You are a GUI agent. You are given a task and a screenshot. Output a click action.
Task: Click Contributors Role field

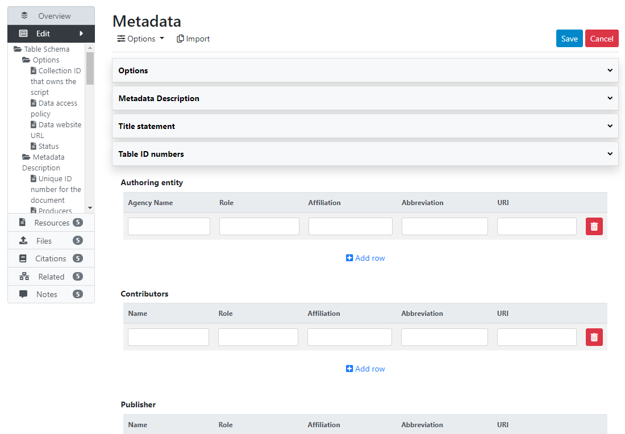pos(259,337)
